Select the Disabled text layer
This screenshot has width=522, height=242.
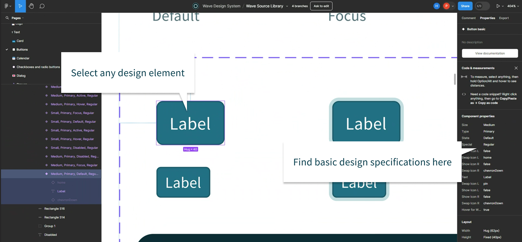[50, 235]
